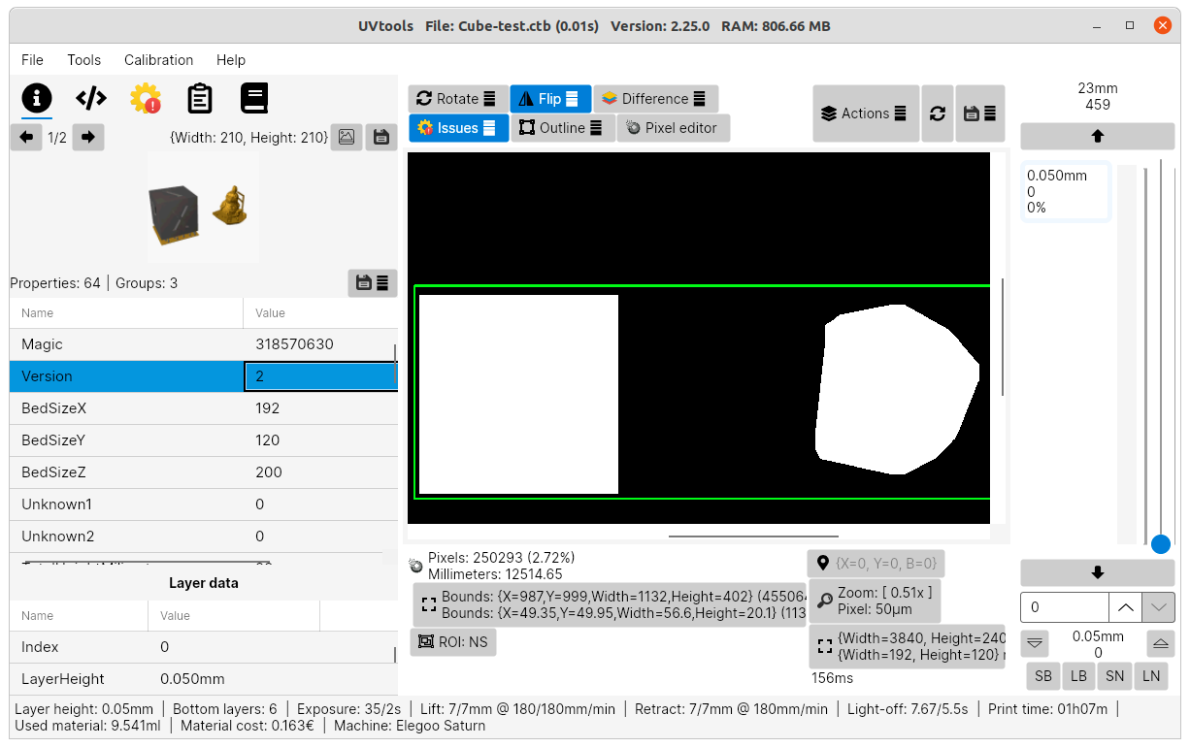Go to previous thumbnail with left arrow
Viewport: 1190px width, 748px height.
26,138
